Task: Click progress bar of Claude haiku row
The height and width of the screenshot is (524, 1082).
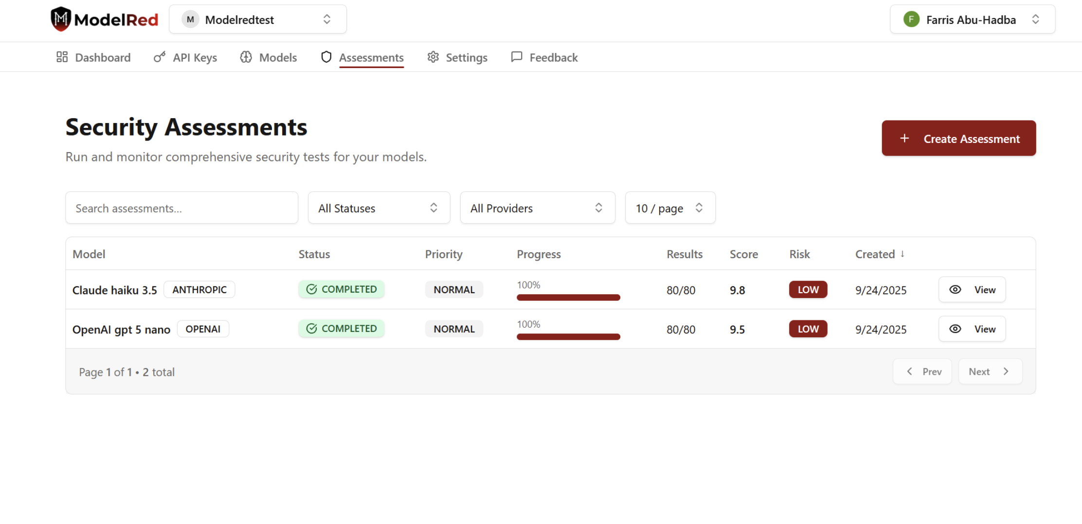Action: [x=568, y=297]
